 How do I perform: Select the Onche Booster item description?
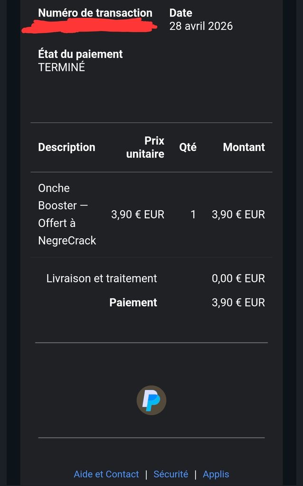point(67,215)
